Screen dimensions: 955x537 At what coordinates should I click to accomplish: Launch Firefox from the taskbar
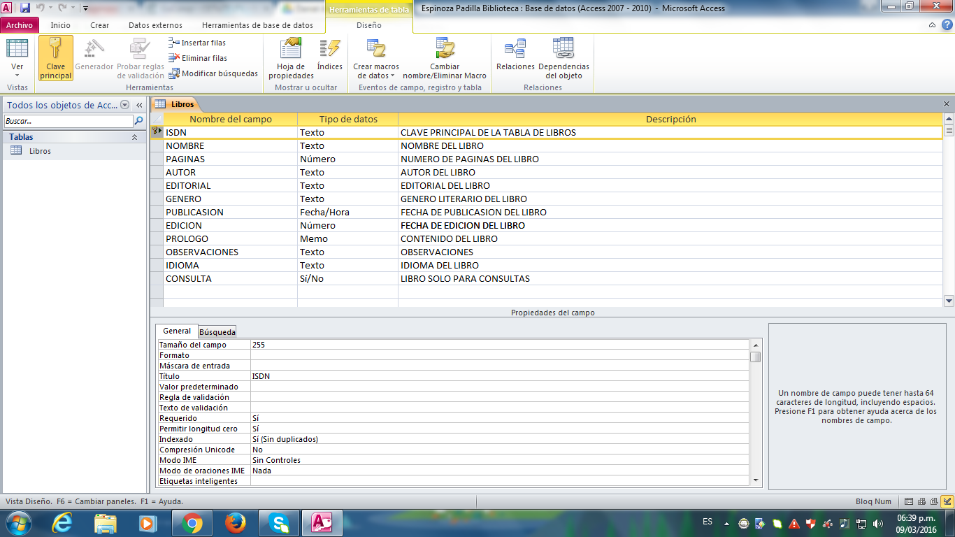236,522
